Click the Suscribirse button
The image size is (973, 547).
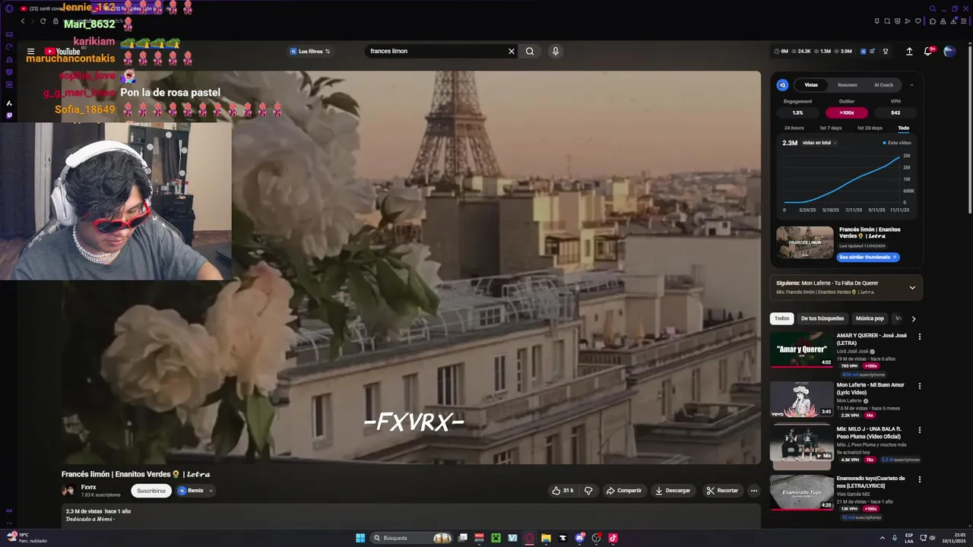151,491
